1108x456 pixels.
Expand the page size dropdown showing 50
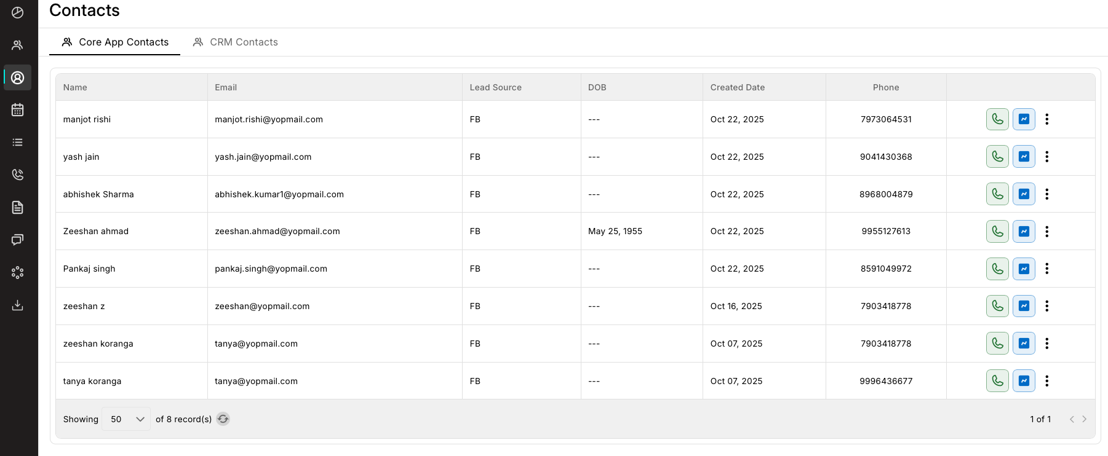pos(126,419)
